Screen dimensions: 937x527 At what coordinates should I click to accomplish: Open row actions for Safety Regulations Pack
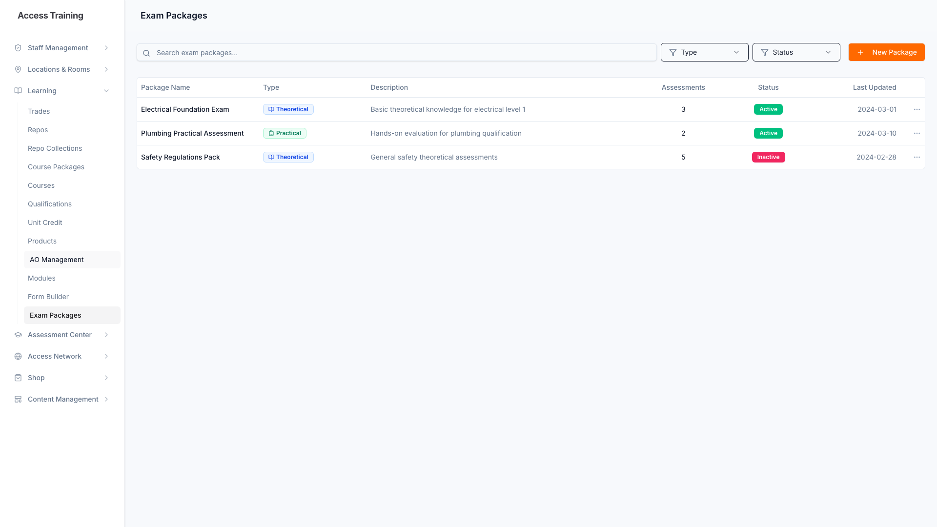(917, 157)
